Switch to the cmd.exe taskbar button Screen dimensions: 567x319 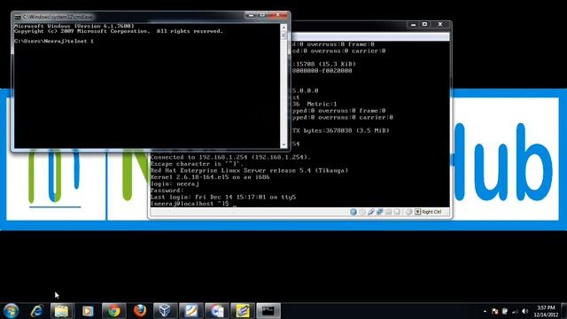(x=268, y=311)
